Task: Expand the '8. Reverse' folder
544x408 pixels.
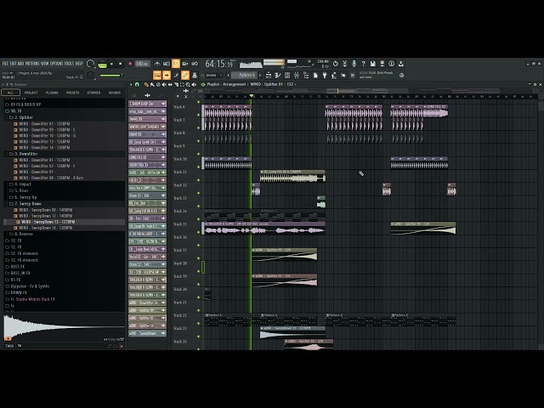Action: pos(65,234)
